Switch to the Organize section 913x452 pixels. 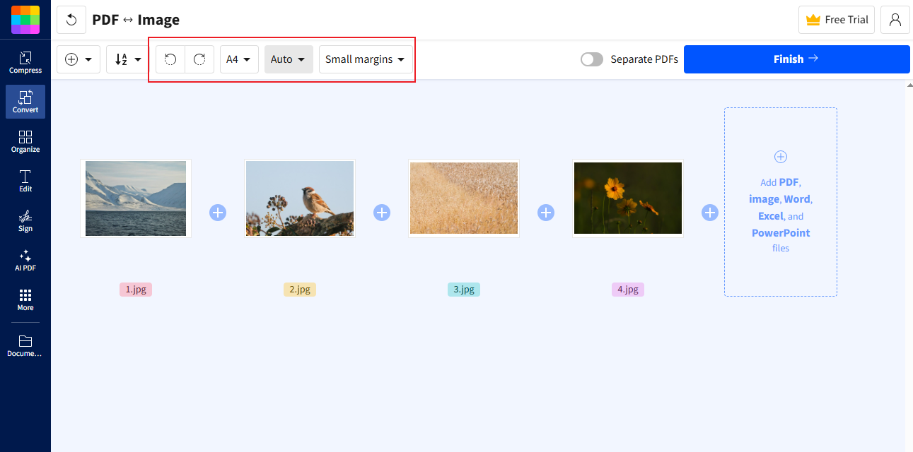tap(25, 141)
